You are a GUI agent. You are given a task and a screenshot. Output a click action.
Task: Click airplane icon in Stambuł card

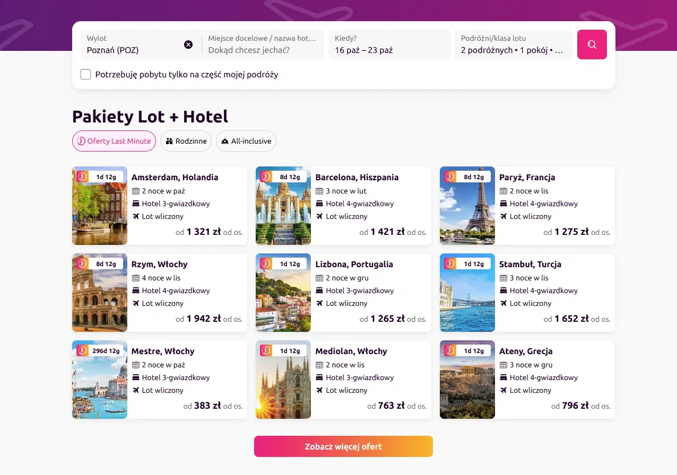click(503, 303)
